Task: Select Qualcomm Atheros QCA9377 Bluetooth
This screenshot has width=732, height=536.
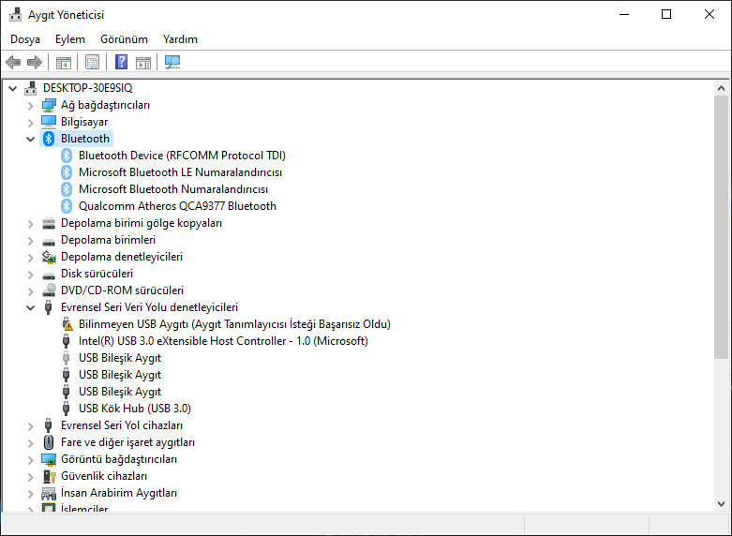Action: tap(177, 206)
